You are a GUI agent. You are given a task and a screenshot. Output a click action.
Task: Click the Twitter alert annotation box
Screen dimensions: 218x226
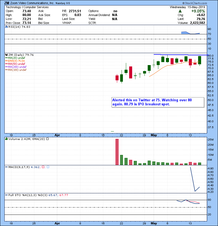click(x=158, y=102)
